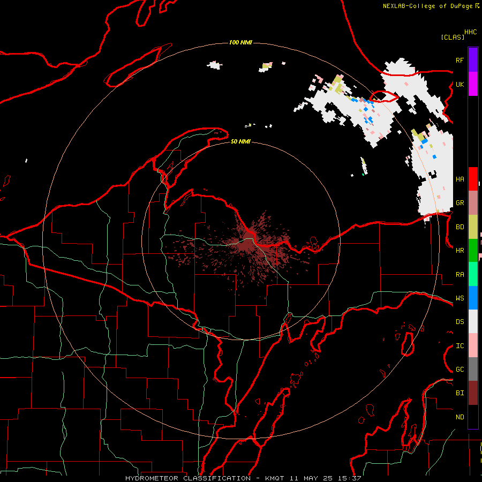Click the 'DS' legend label
This screenshot has width=482, height=482.
(x=460, y=322)
